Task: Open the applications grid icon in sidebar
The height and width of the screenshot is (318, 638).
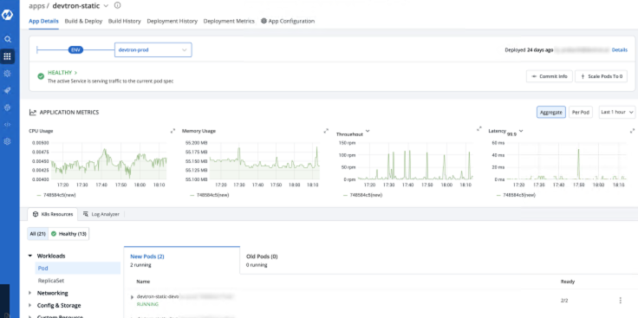Action: point(7,56)
